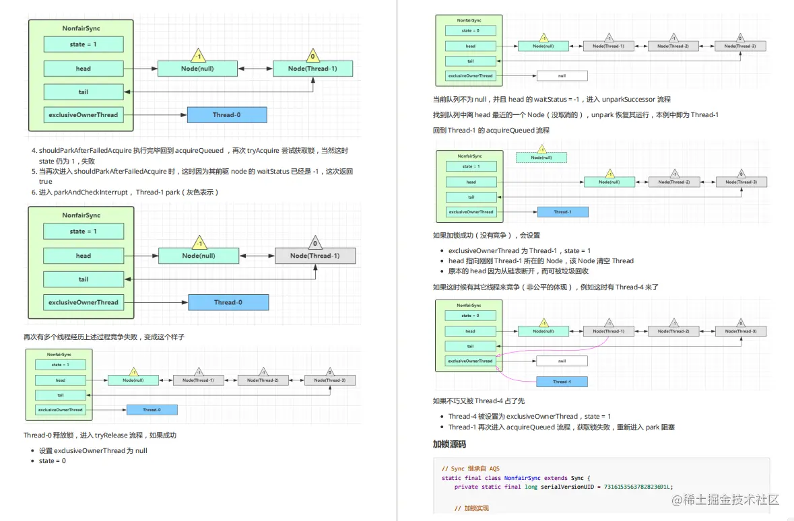
Task: Click the blue 'Thread-1' owner thread box
Action: [562, 211]
